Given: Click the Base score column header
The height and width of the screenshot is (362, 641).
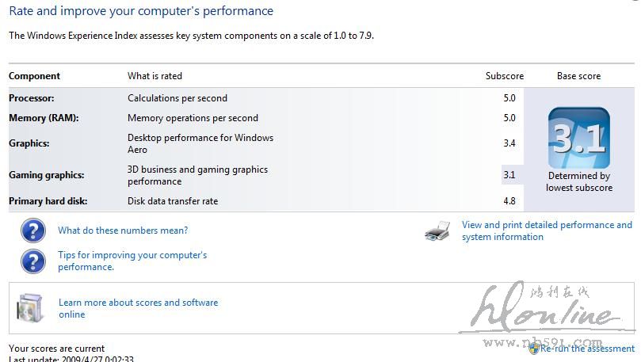Looking at the screenshot, I should click(x=578, y=76).
